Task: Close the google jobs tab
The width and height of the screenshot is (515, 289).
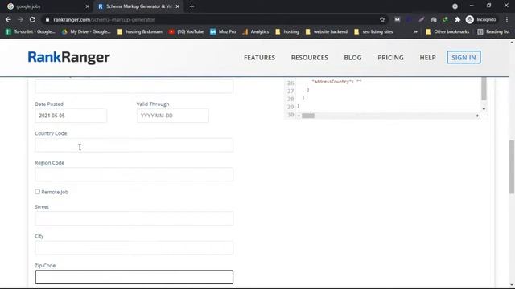Action: pyautogui.click(x=88, y=6)
